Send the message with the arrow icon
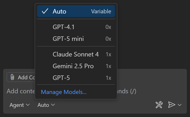Screen dimensions: 190x117 point(172,105)
